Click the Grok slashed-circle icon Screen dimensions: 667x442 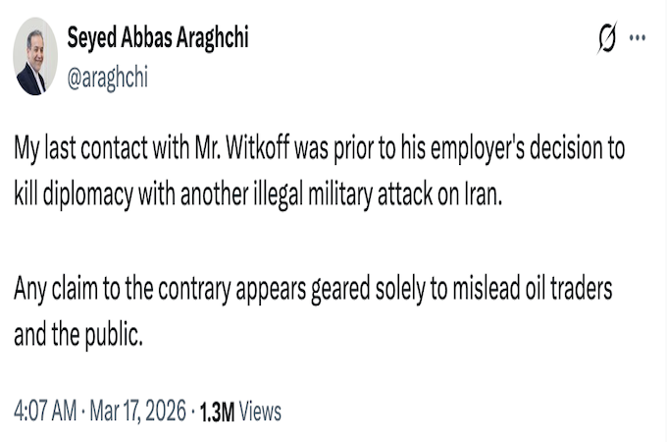[607, 38]
